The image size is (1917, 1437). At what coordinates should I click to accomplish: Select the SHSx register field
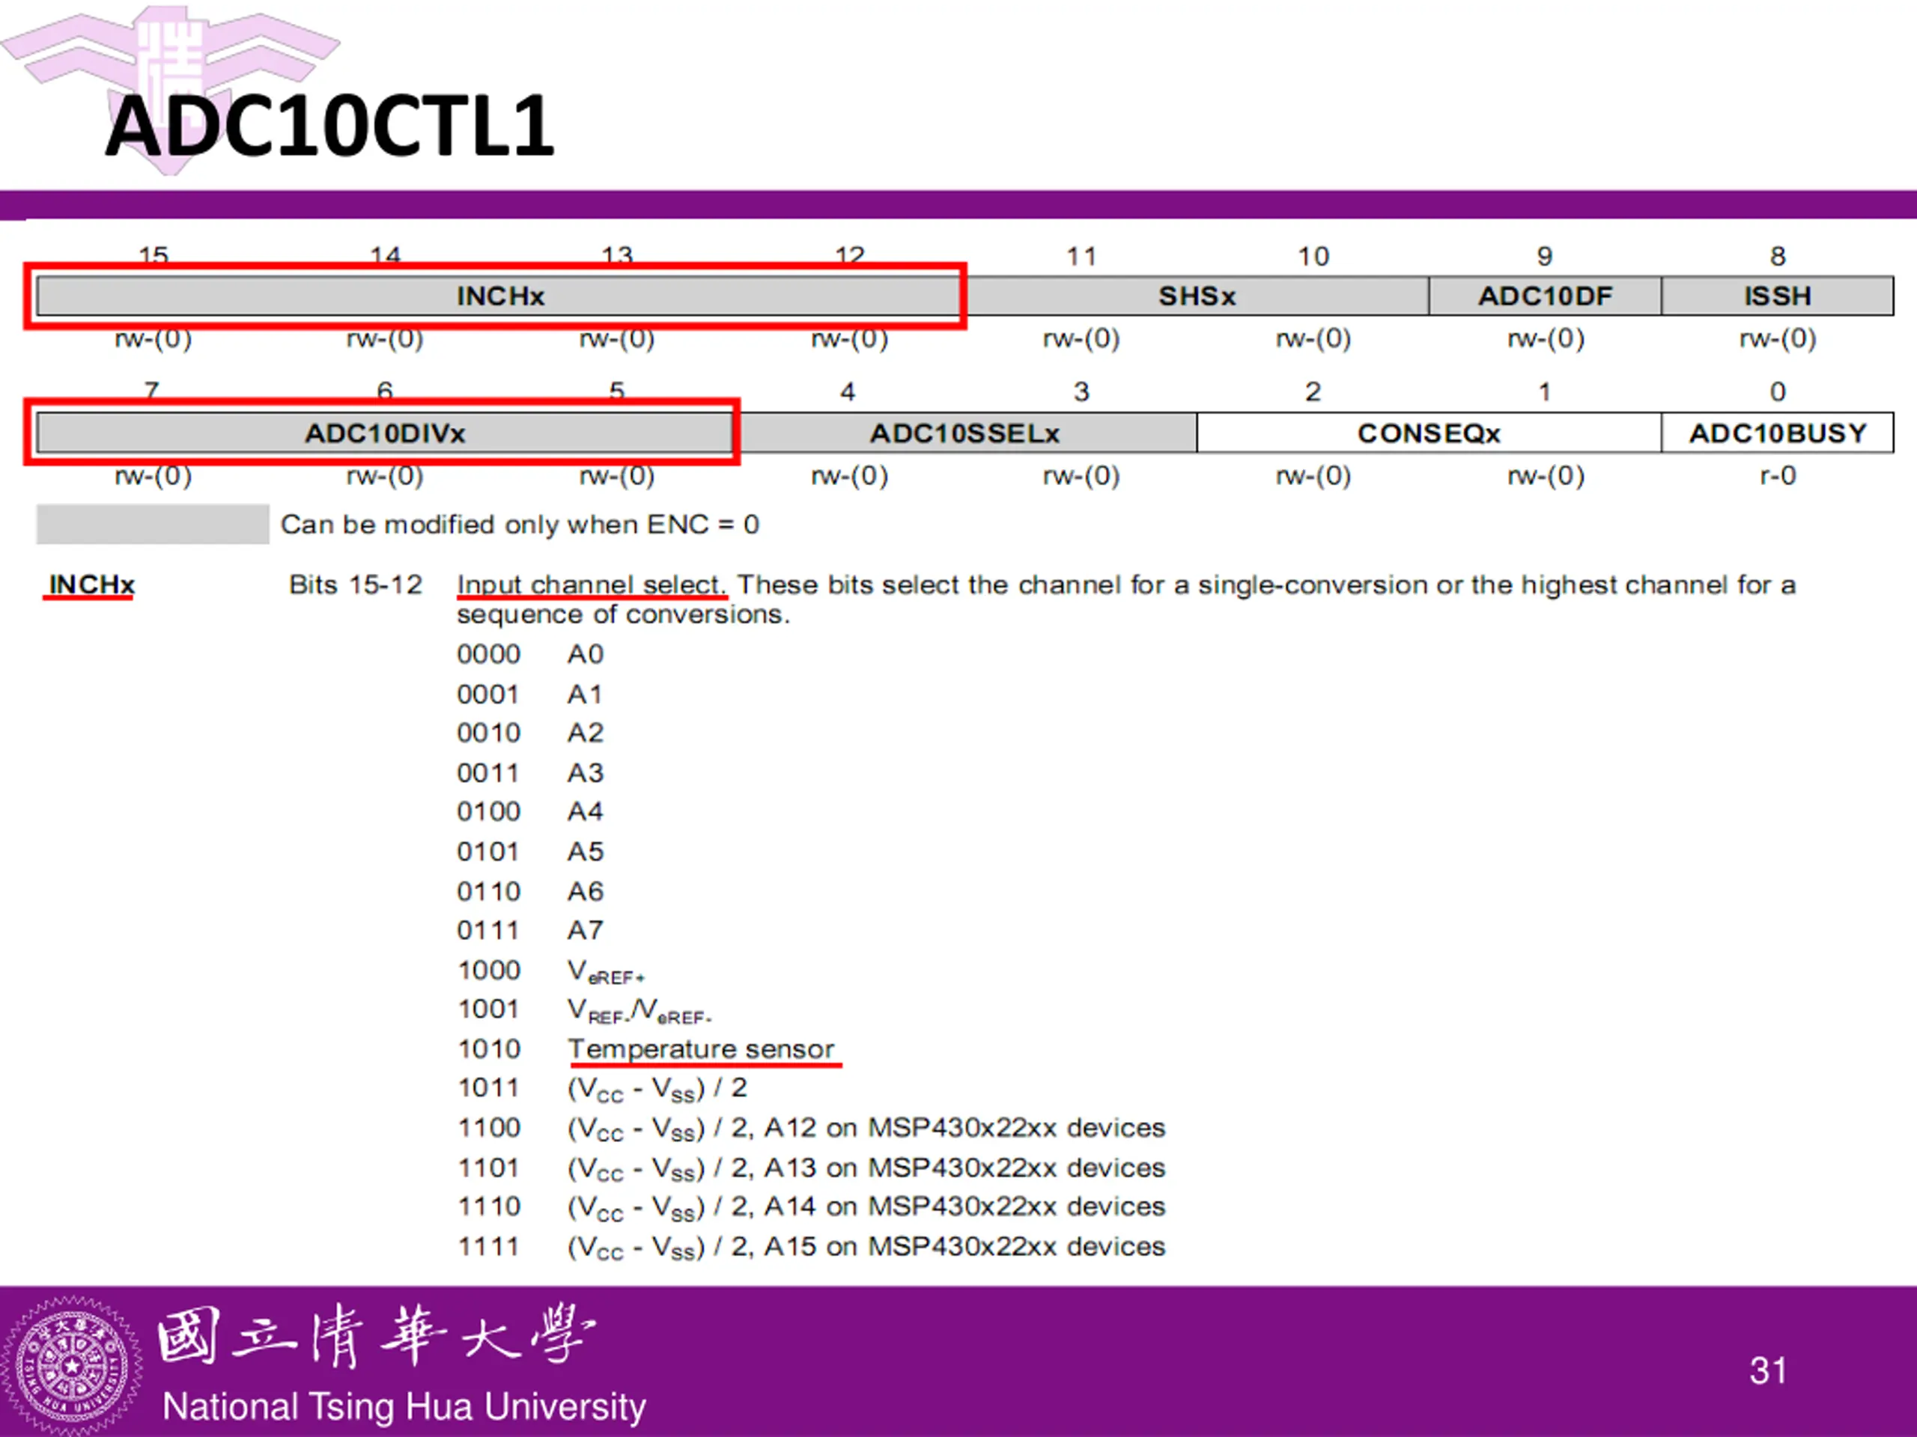click(x=1197, y=296)
